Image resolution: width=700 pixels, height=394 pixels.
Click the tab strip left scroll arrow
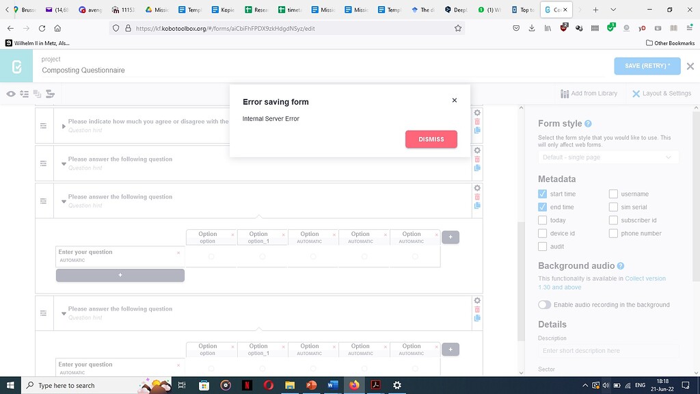[6, 10]
